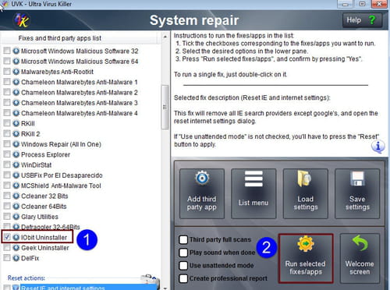390x290 pixels.
Task: Click the fixes list scrollbar thumb
Action: click(x=165, y=107)
